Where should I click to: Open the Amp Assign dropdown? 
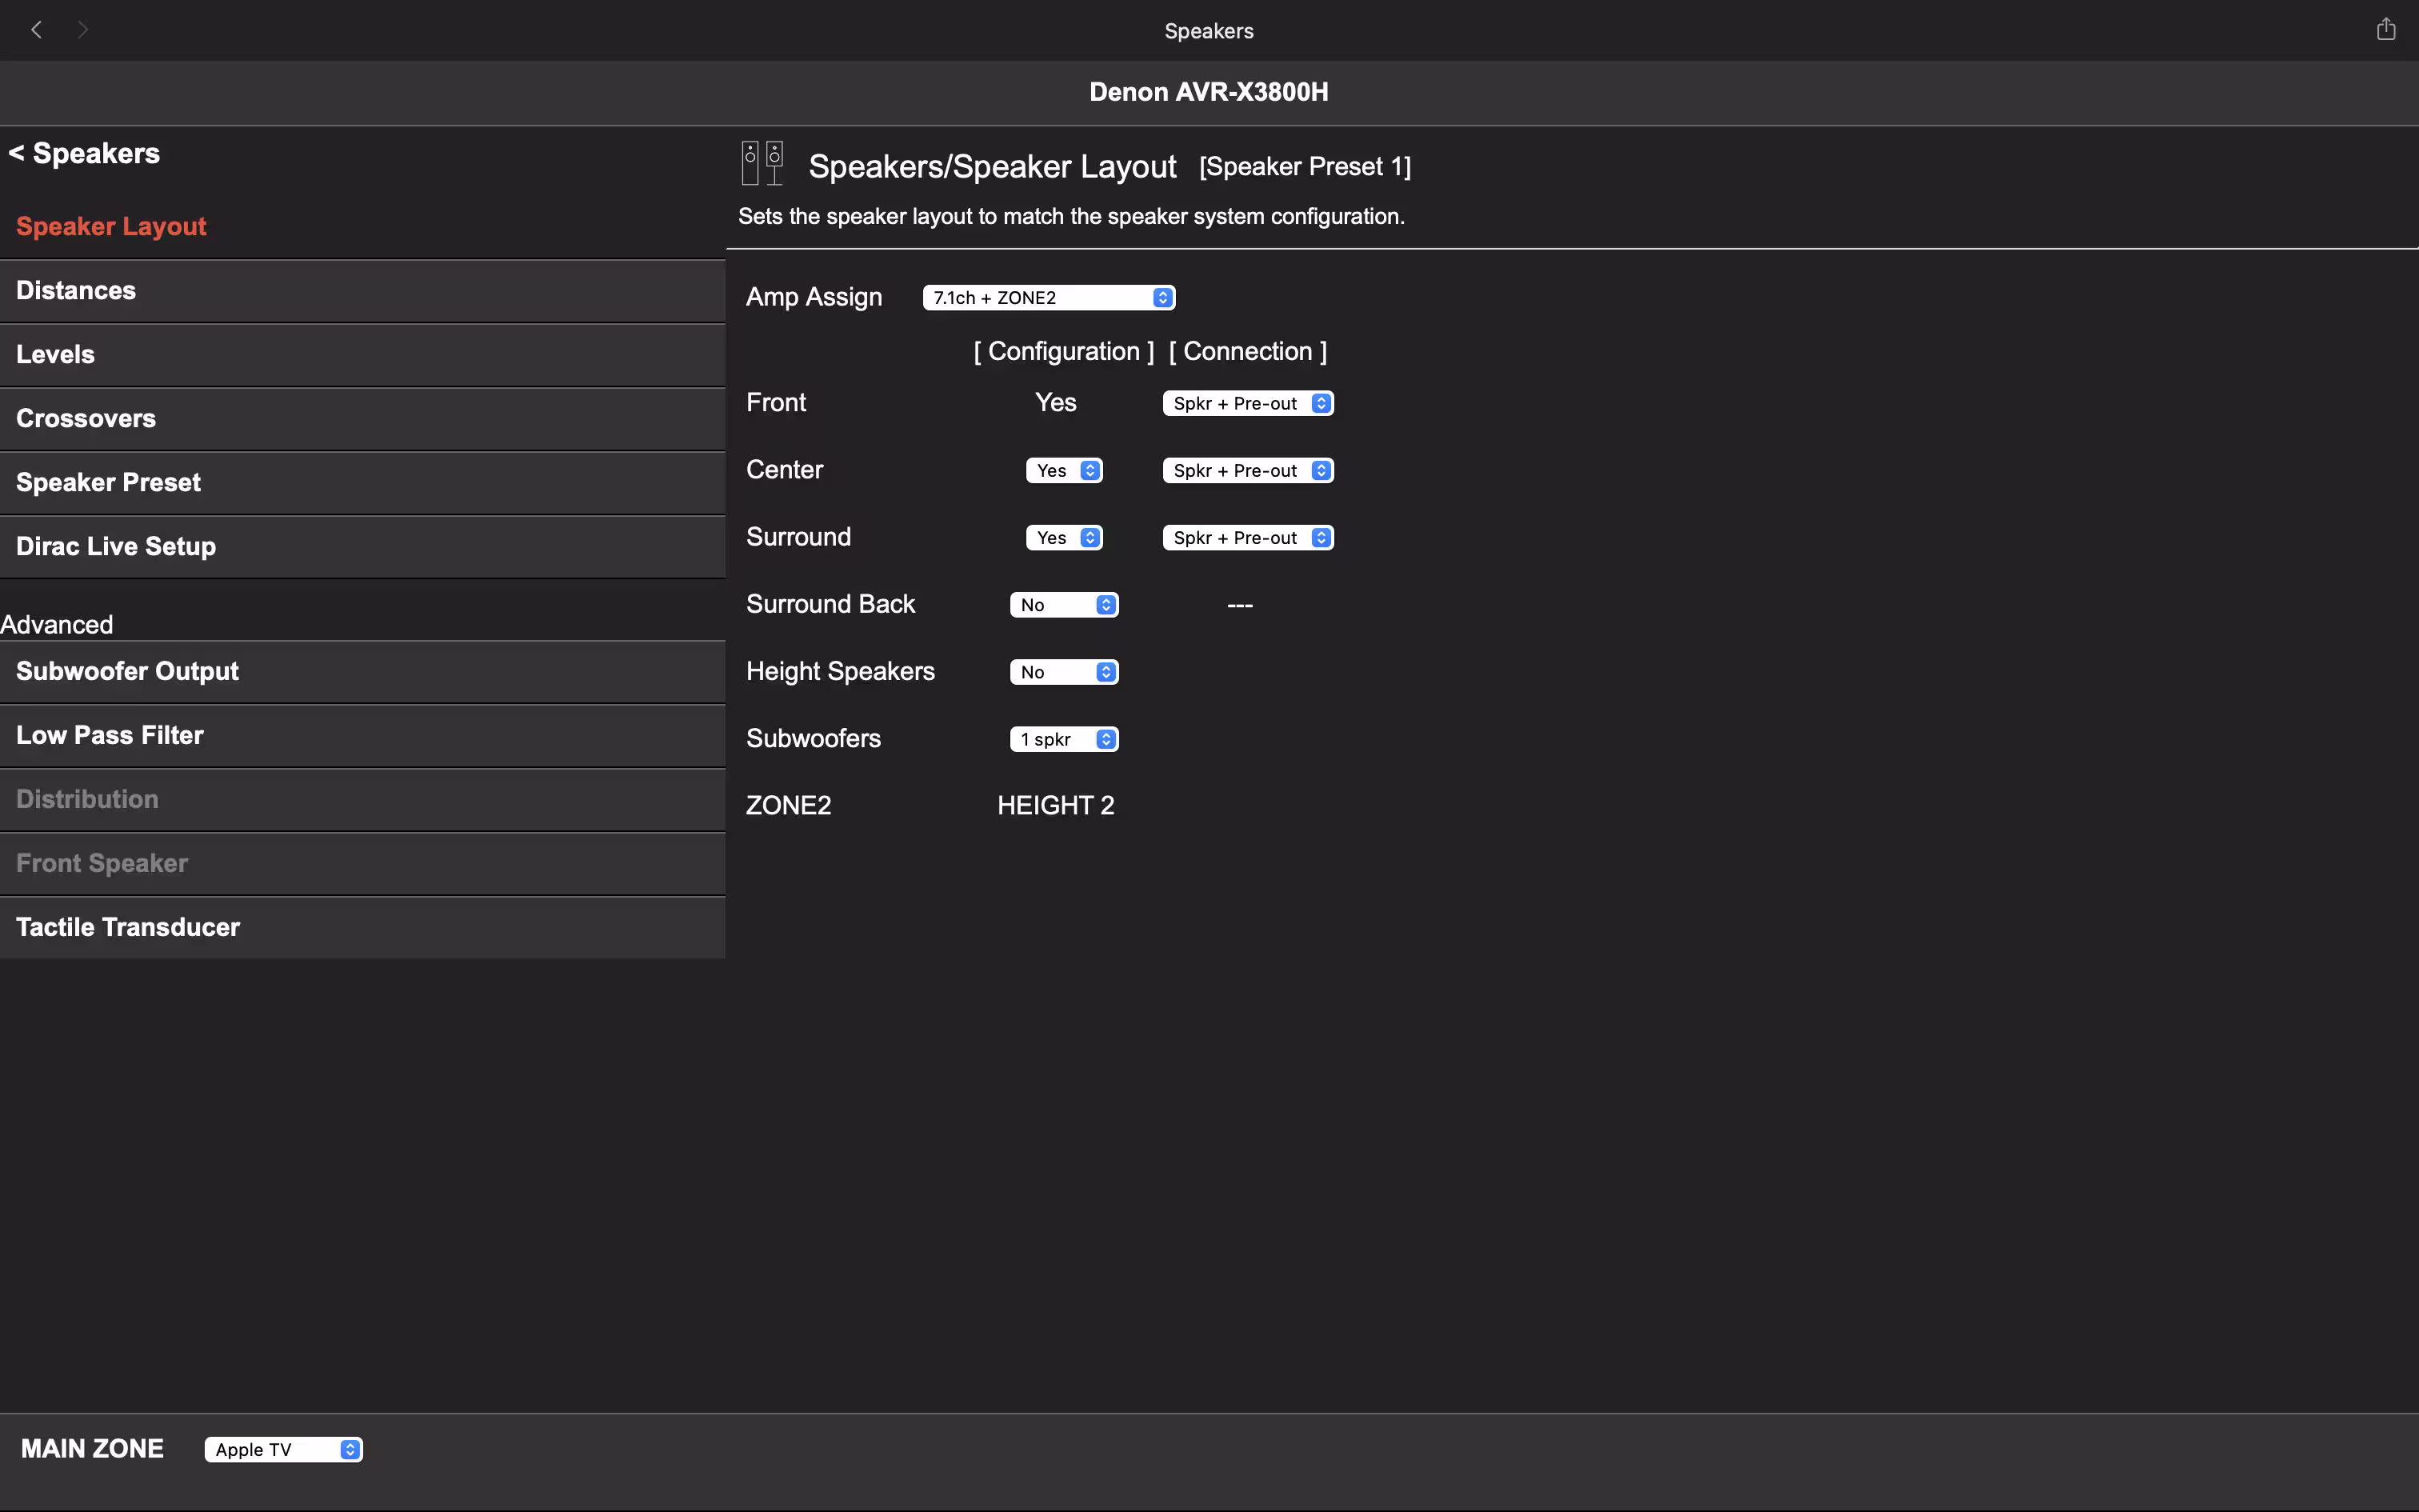(1048, 298)
